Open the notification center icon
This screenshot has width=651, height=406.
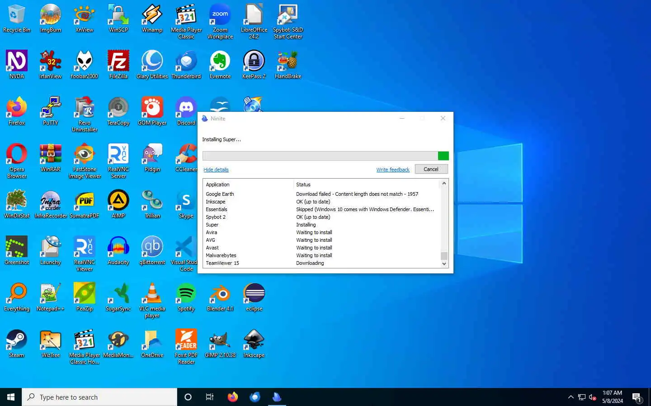637,397
